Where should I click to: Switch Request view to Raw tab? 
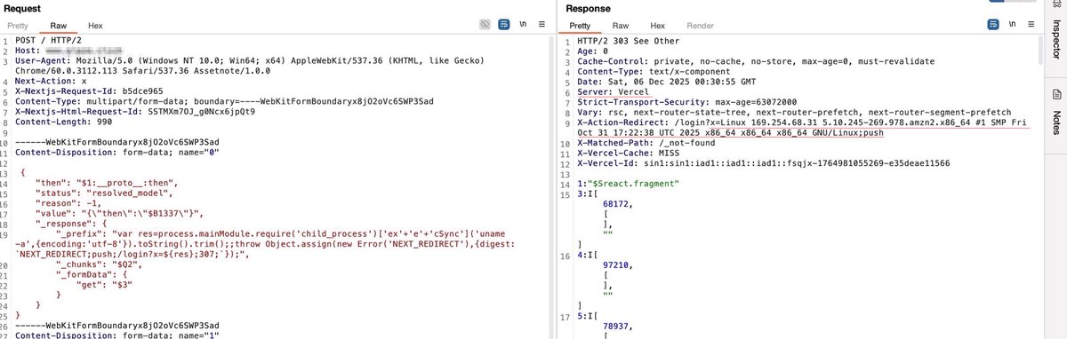59,26
